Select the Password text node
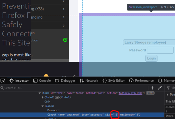This screenshot has height=119, width=175. 53,110
